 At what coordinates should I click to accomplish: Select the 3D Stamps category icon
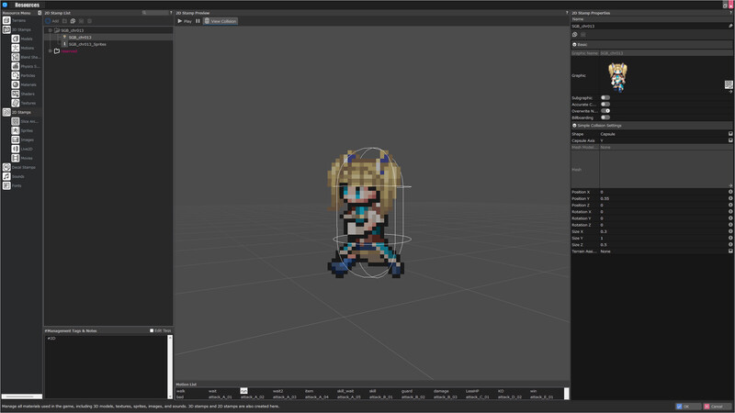click(6, 29)
